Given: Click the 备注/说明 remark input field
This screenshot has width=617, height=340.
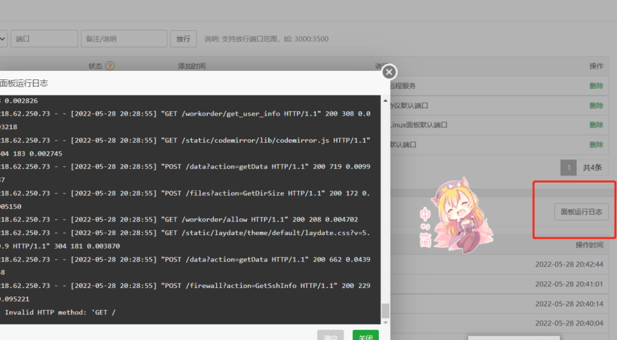Looking at the screenshot, I should [x=124, y=38].
